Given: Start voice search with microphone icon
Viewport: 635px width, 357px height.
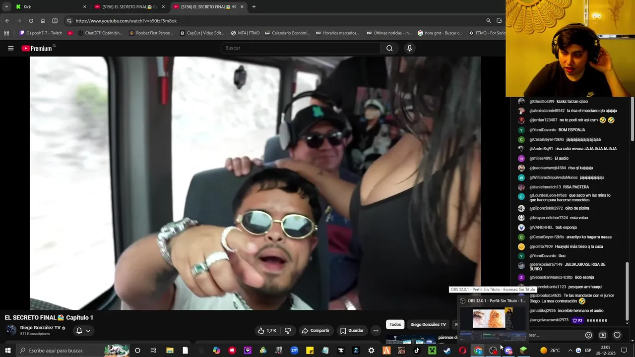Looking at the screenshot, I should click(409, 48).
